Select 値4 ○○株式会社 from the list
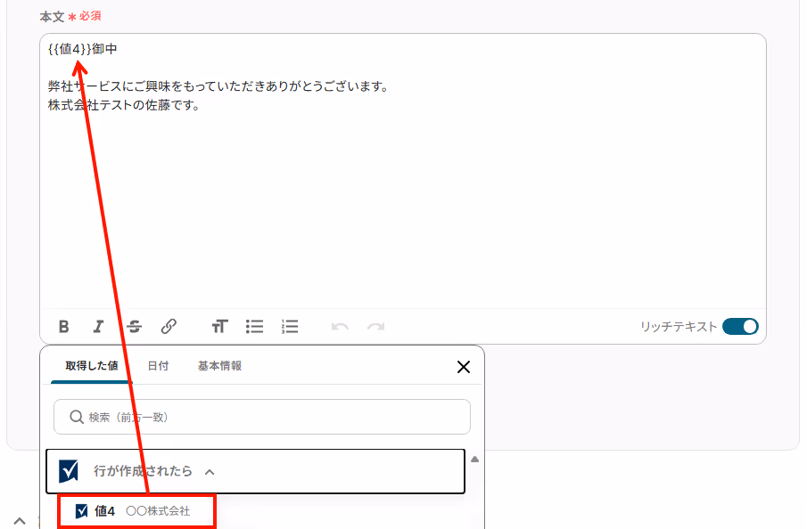Screen dimensions: 807x529 (x=136, y=511)
